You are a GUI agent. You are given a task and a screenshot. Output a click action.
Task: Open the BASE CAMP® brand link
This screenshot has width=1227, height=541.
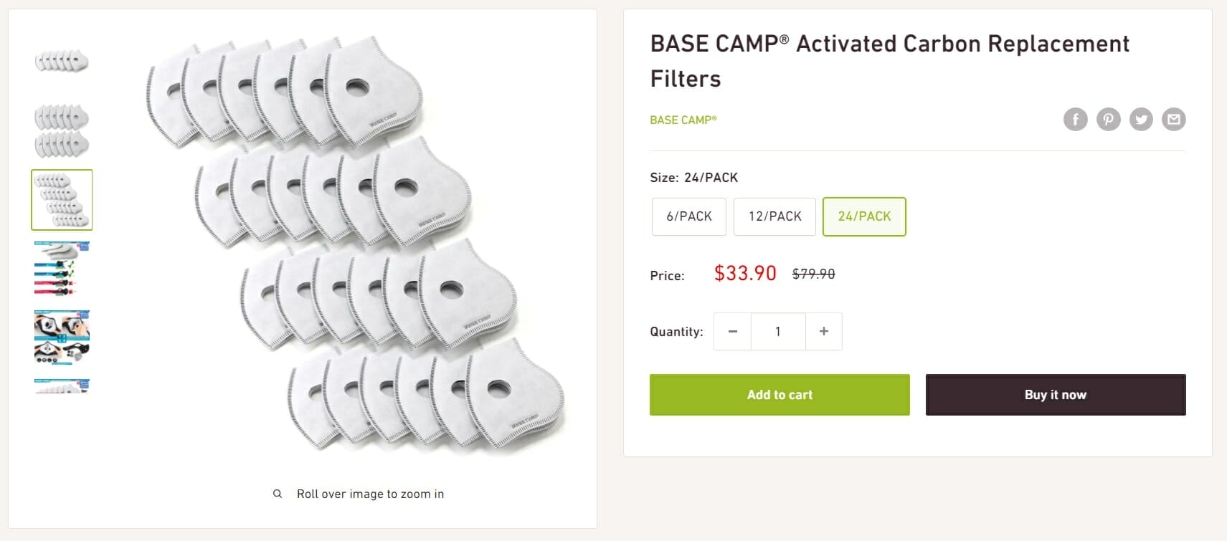[x=683, y=120]
